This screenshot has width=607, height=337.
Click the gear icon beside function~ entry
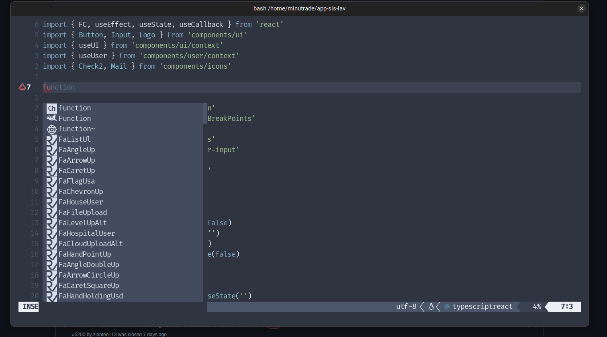[x=51, y=129]
